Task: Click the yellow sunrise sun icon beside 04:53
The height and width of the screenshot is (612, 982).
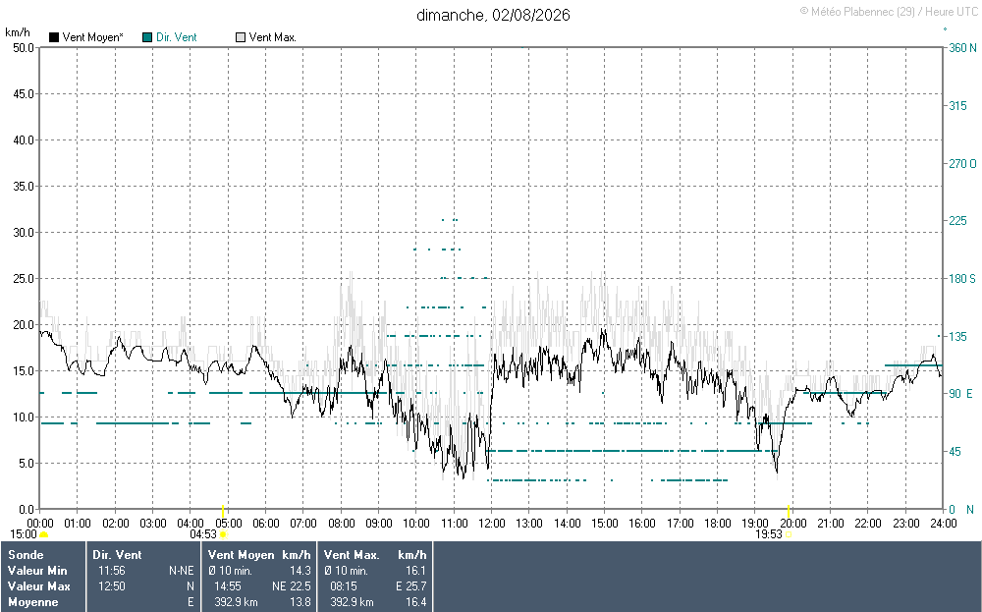Action: (223, 534)
